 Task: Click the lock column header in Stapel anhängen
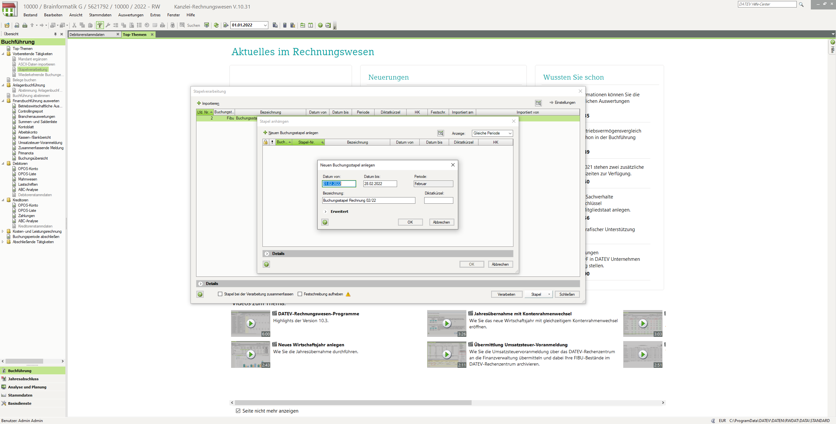coord(266,142)
